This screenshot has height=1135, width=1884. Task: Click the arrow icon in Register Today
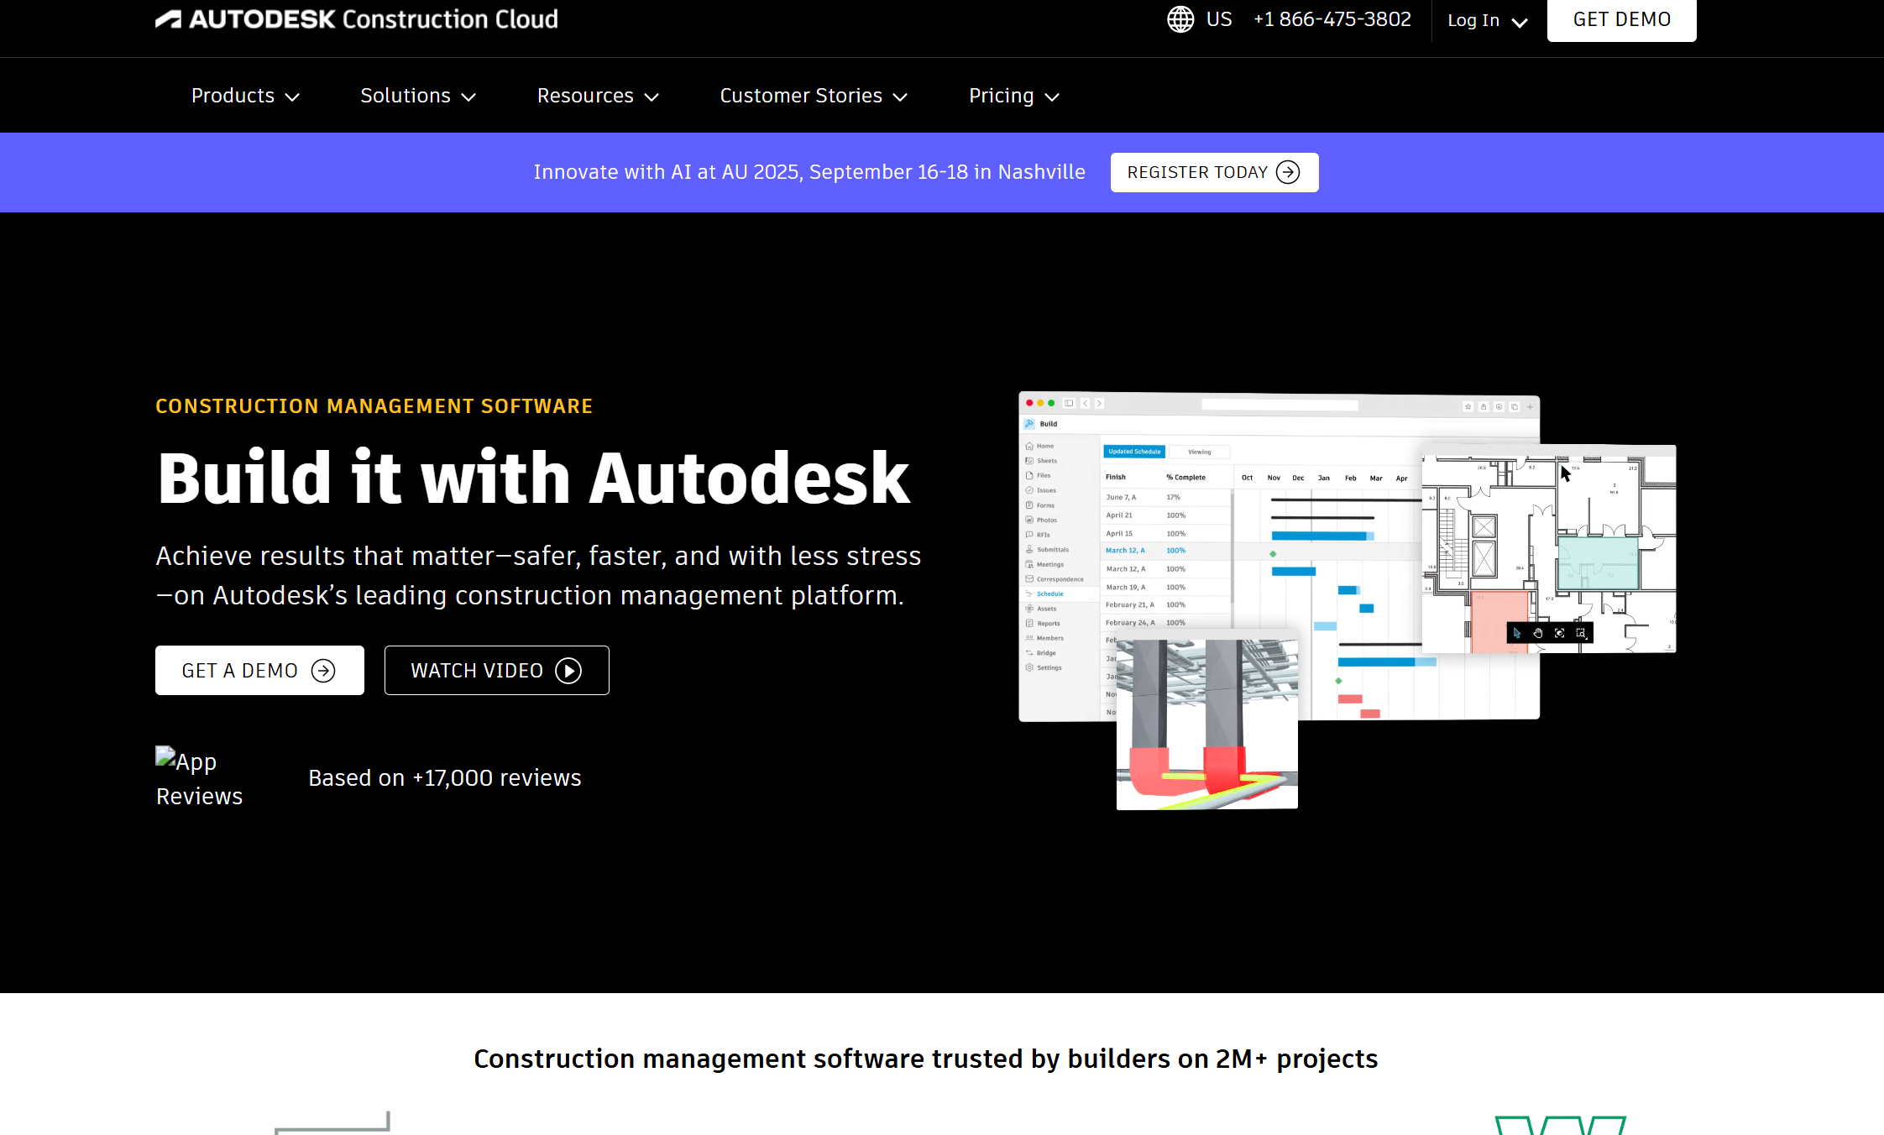tap(1288, 172)
